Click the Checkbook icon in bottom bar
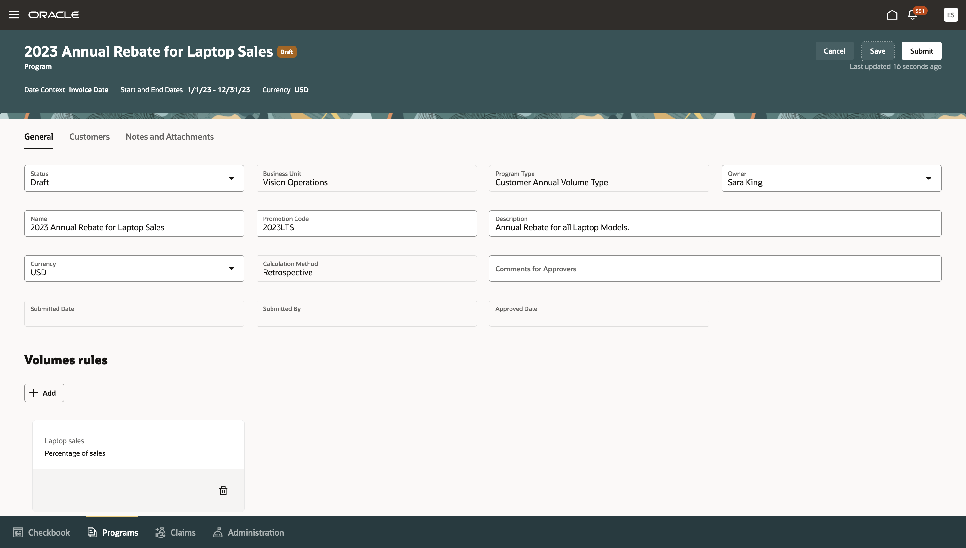Image resolution: width=966 pixels, height=548 pixels. click(x=18, y=532)
